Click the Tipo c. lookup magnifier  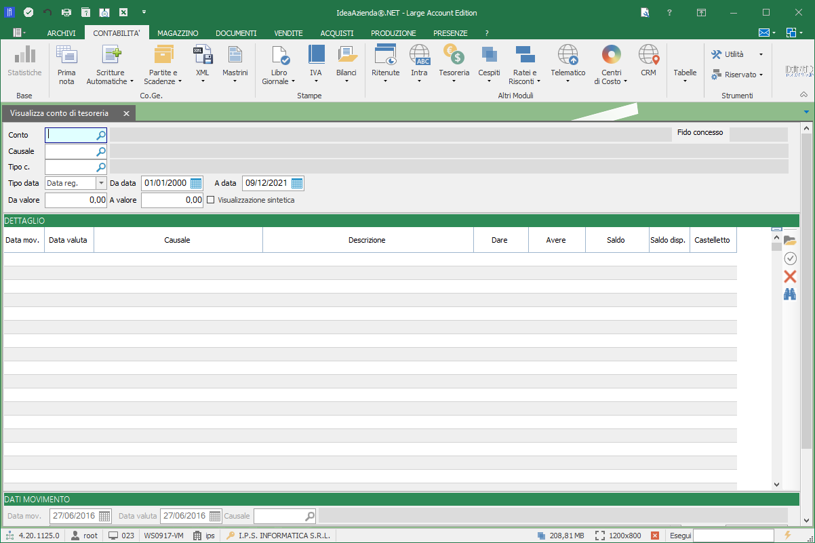tap(100, 167)
